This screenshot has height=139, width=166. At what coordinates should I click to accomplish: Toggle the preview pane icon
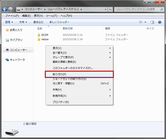click(x=152, y=22)
